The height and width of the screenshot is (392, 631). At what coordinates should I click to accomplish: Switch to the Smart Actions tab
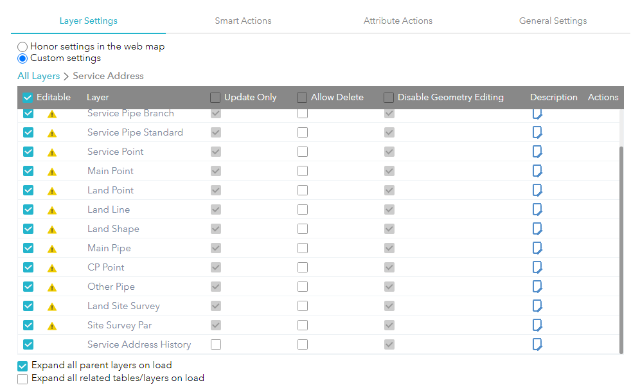click(243, 21)
